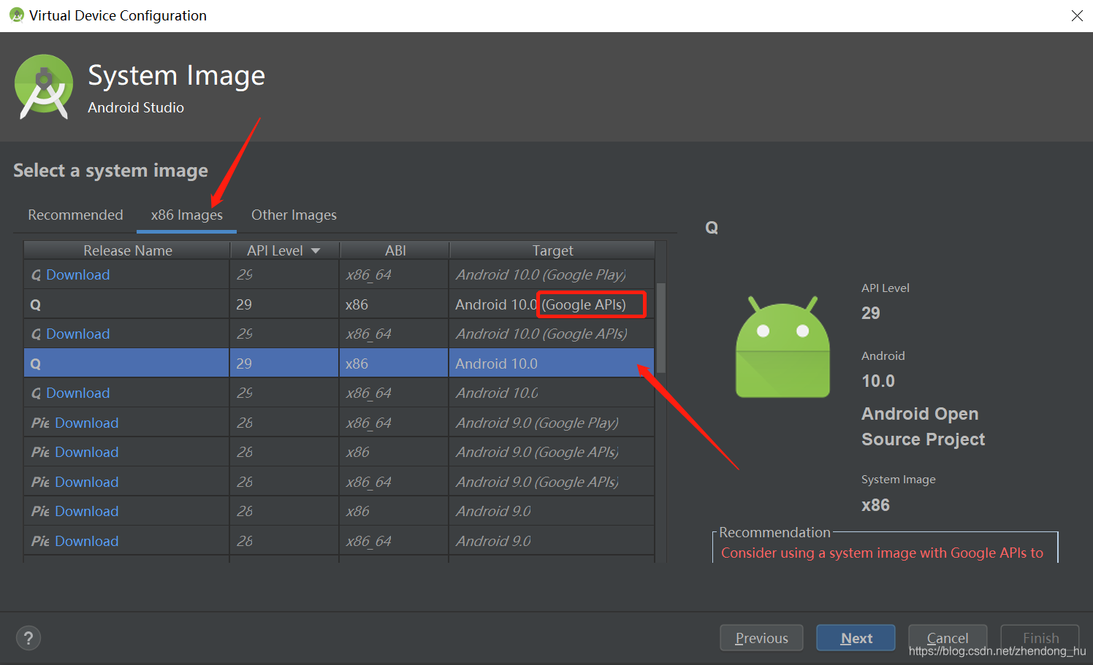This screenshot has width=1093, height=665.
Task: Click the Google APIs recommendation text
Action: click(x=882, y=553)
